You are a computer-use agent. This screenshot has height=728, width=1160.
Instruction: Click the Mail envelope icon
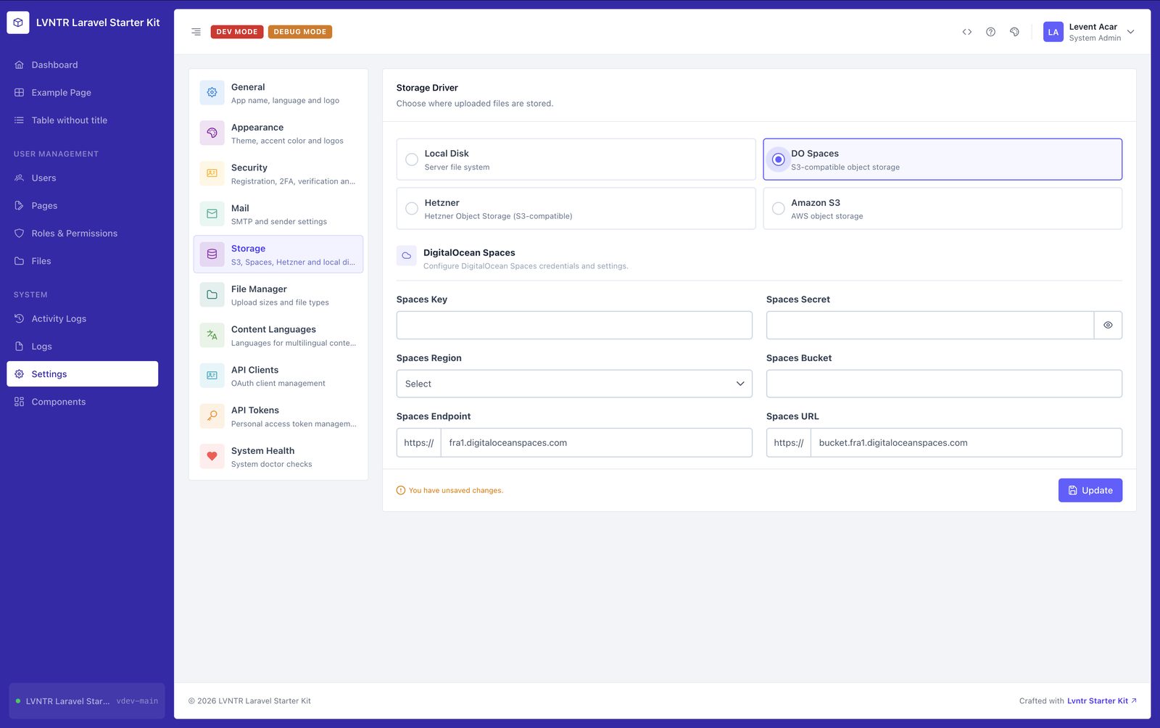pyautogui.click(x=212, y=214)
